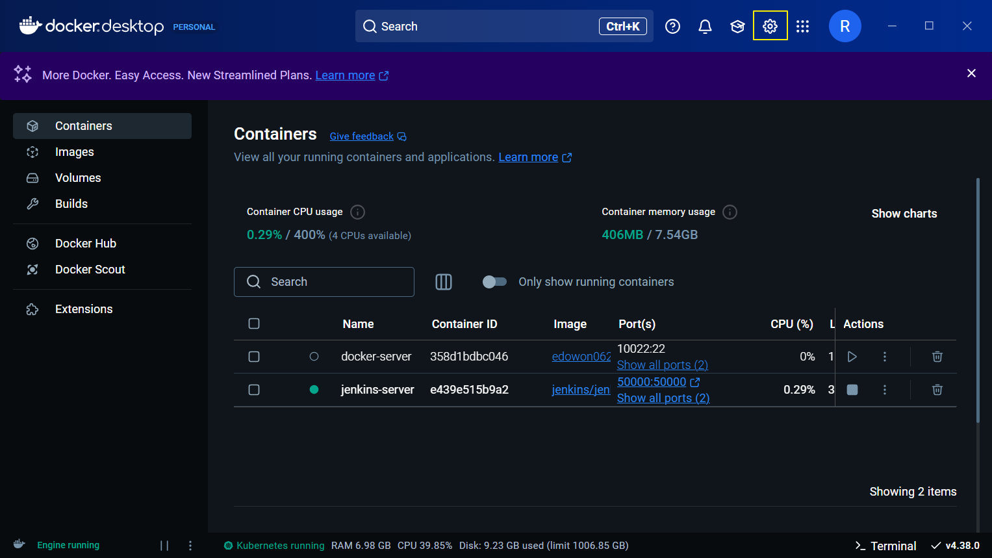Viewport: 992px width, 558px height.
Task: Sort by Name column header
Action: pos(358,324)
